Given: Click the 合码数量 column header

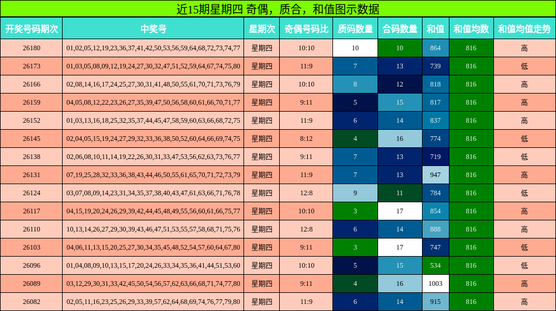Looking at the screenshot, I should (x=400, y=28).
